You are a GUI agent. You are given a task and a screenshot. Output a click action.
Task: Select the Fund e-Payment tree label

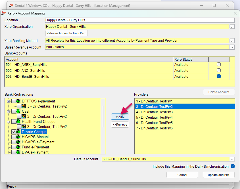coord(35,147)
